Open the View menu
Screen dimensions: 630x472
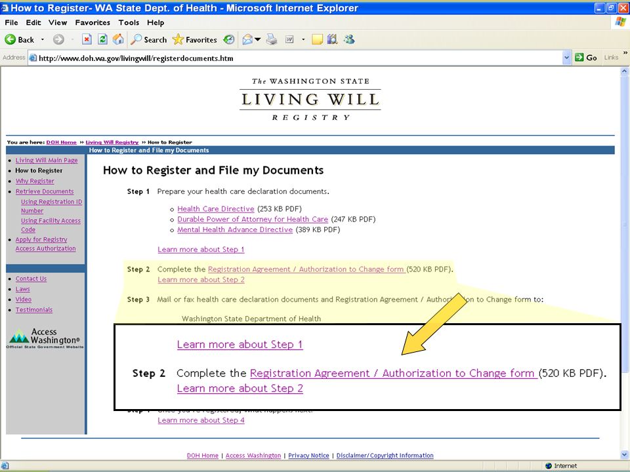[58, 22]
